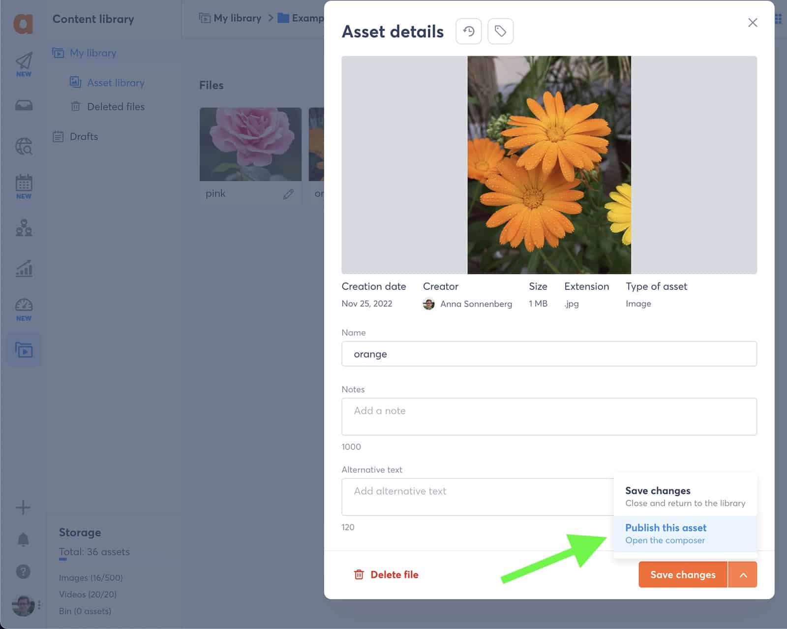Open the Content library sidebar icon
Viewport: 787px width, 629px height.
[x=24, y=350]
